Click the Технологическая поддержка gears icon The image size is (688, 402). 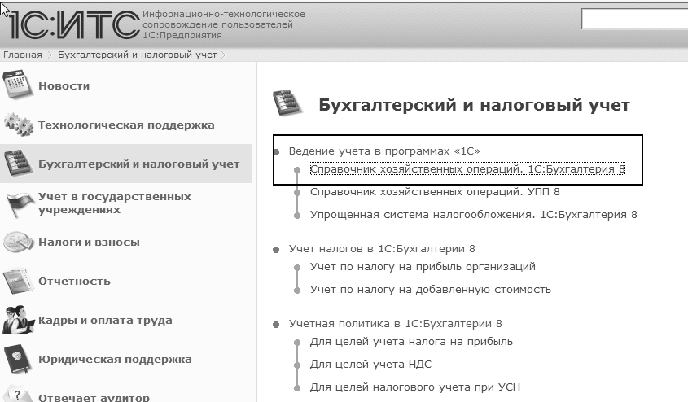(19, 124)
